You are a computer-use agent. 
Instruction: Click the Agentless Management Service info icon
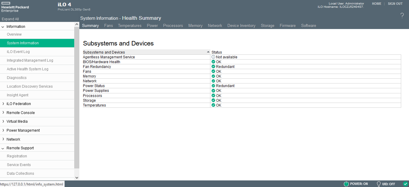point(213,57)
